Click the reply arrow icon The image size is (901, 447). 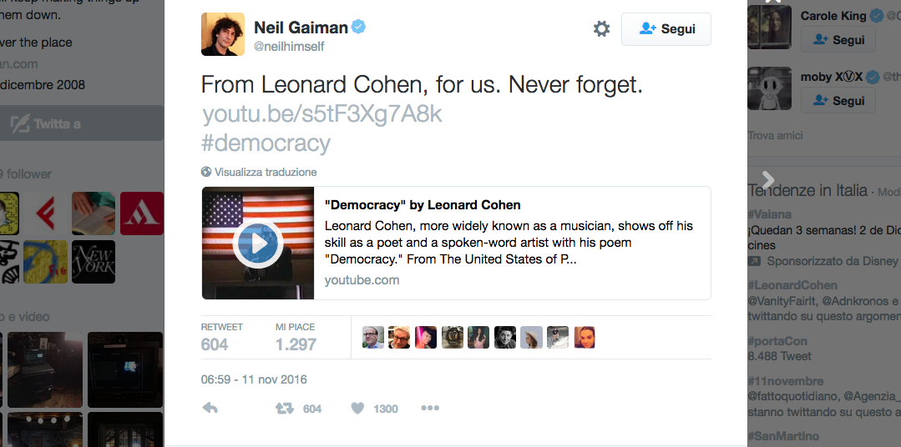(210, 409)
